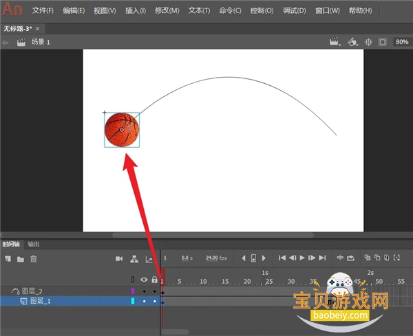The image size is (413, 336).
Task: Open the 帮助(H) menu
Action: coord(360,10)
